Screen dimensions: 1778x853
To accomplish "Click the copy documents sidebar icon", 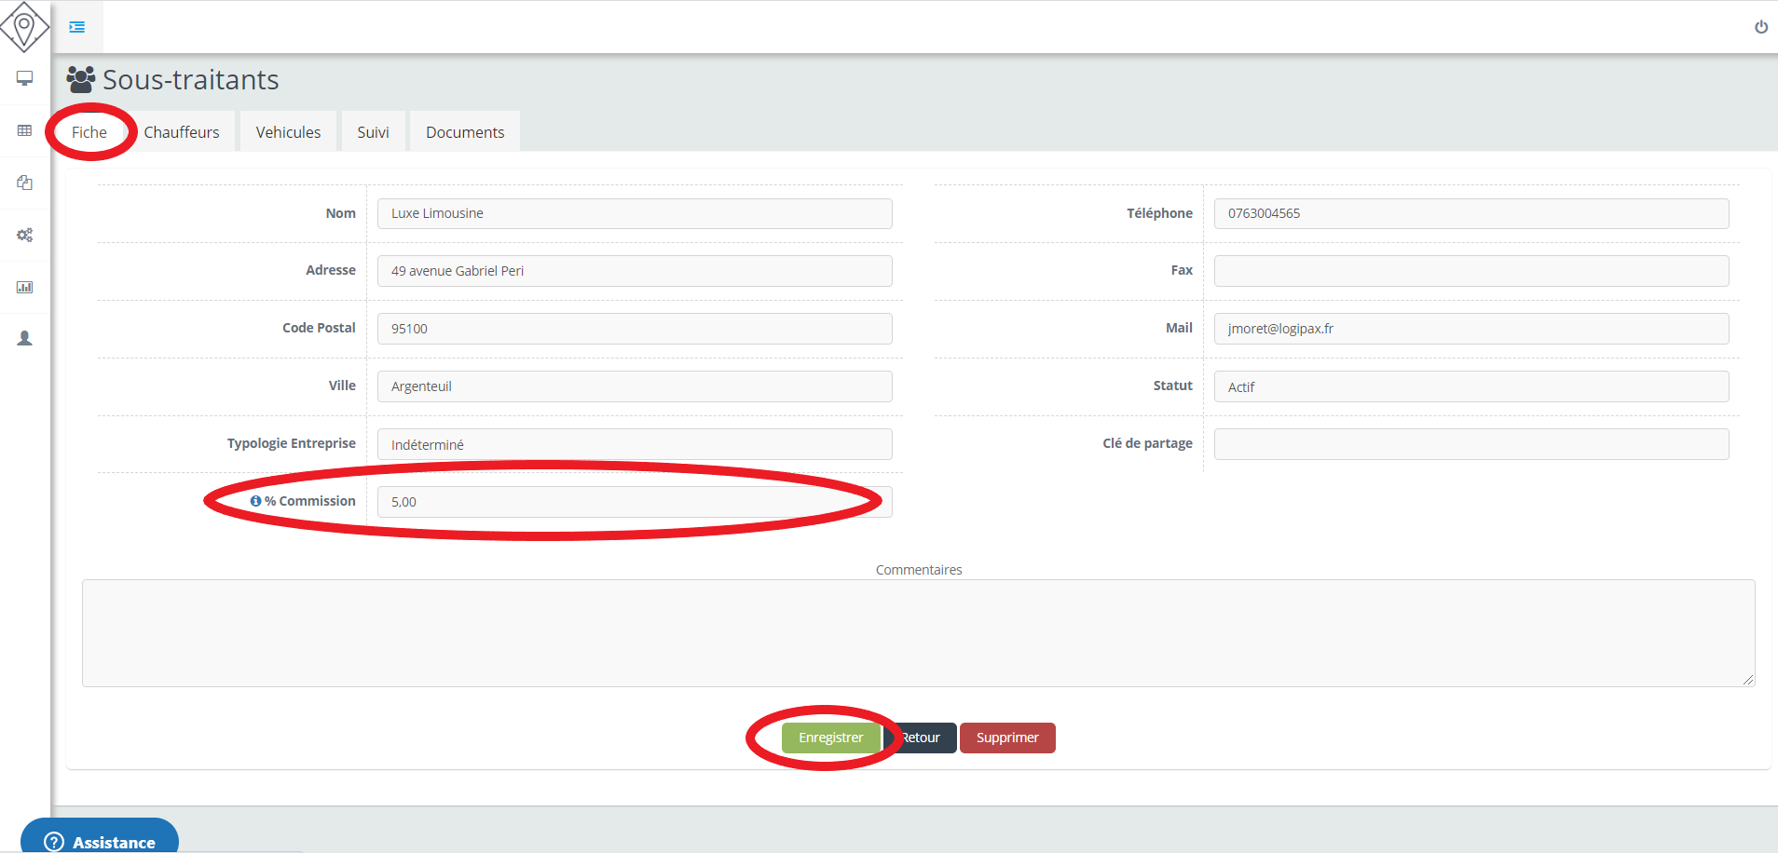I will click(x=25, y=183).
